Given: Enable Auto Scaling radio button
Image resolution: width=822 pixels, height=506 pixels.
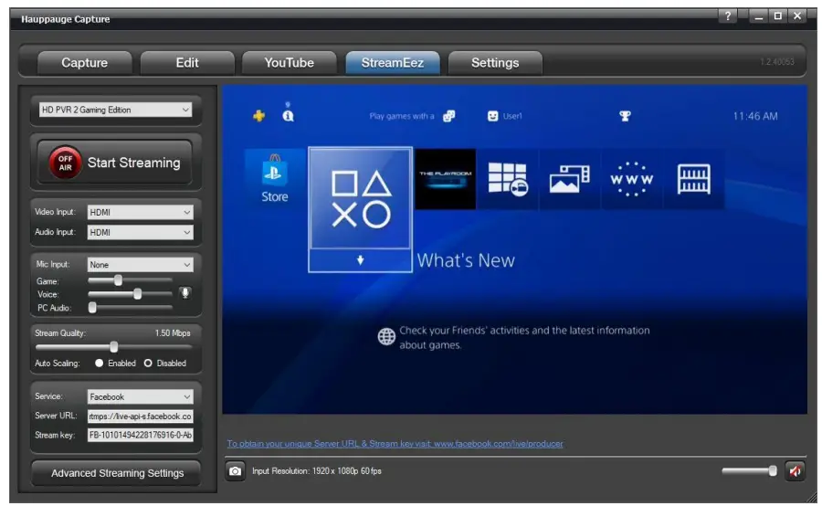Looking at the screenshot, I should point(99,363).
